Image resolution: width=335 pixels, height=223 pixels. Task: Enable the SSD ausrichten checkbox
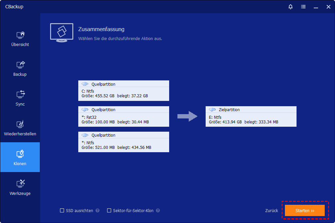point(62,210)
